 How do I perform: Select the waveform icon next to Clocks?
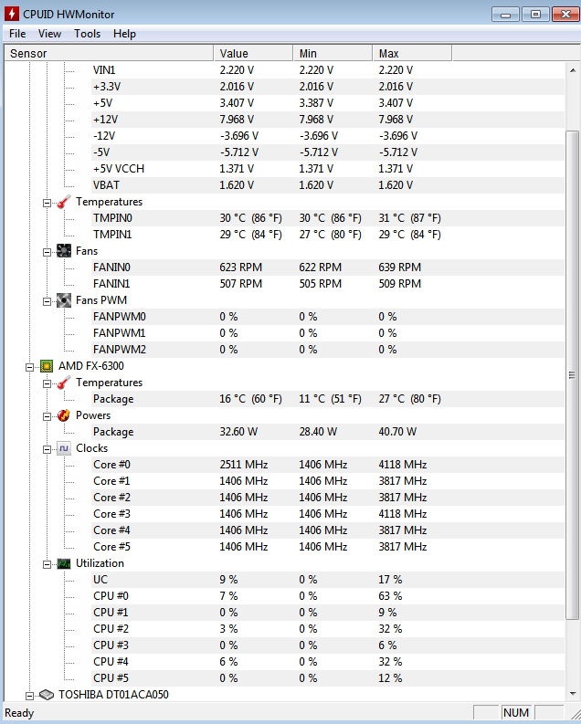pos(64,448)
